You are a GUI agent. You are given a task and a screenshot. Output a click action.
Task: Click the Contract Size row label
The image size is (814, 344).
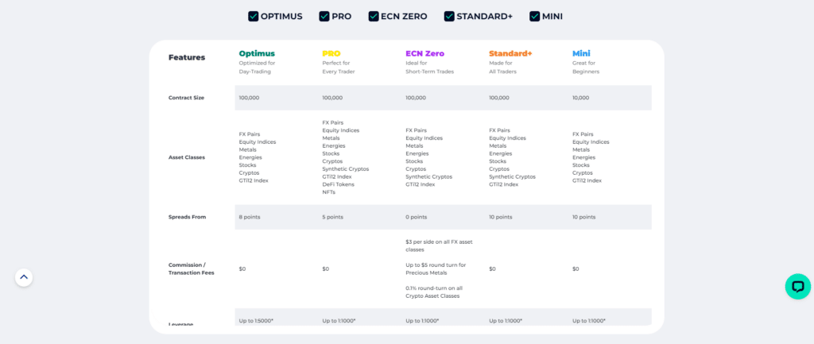click(186, 98)
